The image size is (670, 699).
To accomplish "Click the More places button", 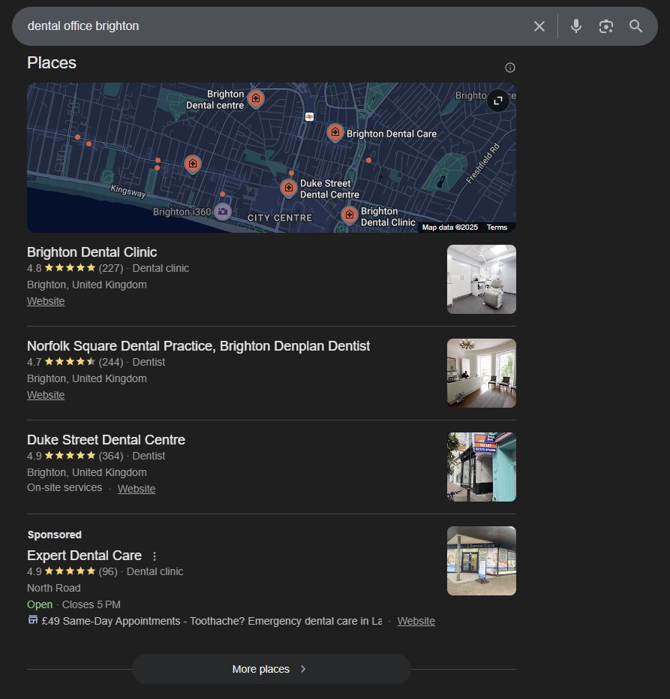I will [x=272, y=669].
